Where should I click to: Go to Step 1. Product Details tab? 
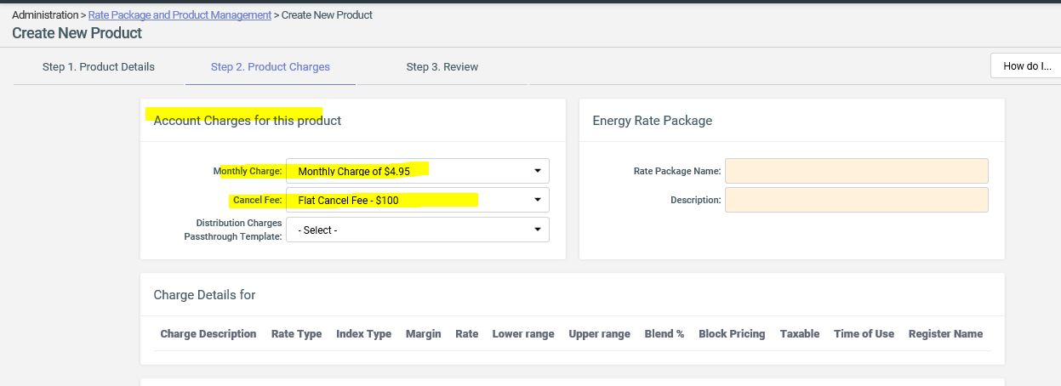[x=99, y=67]
